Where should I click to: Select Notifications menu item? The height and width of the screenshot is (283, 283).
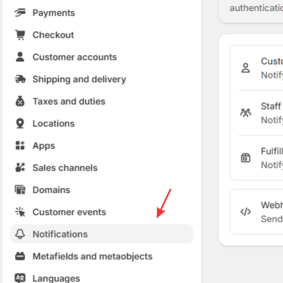[102, 234]
